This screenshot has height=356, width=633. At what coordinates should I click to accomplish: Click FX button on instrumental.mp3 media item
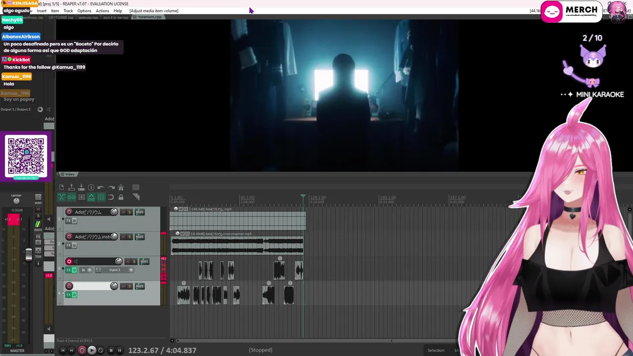click(188, 234)
